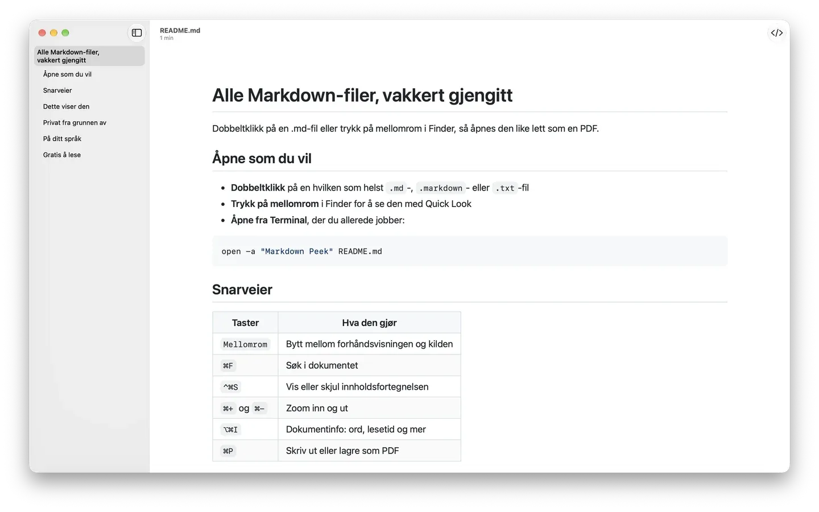
Task: Click the bold 'Åpne fra Terminal' text
Action: (268, 220)
